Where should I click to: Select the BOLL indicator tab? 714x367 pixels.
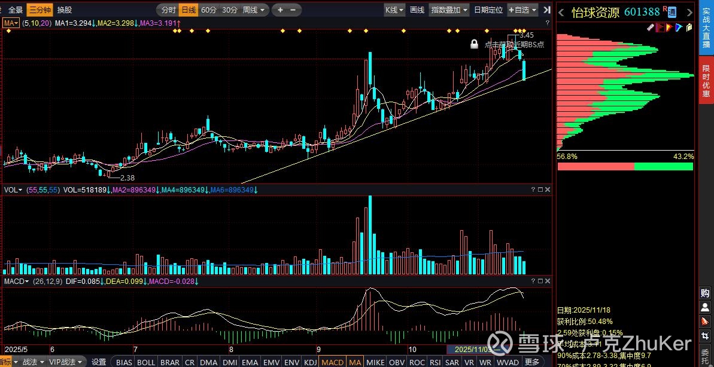pos(146,362)
